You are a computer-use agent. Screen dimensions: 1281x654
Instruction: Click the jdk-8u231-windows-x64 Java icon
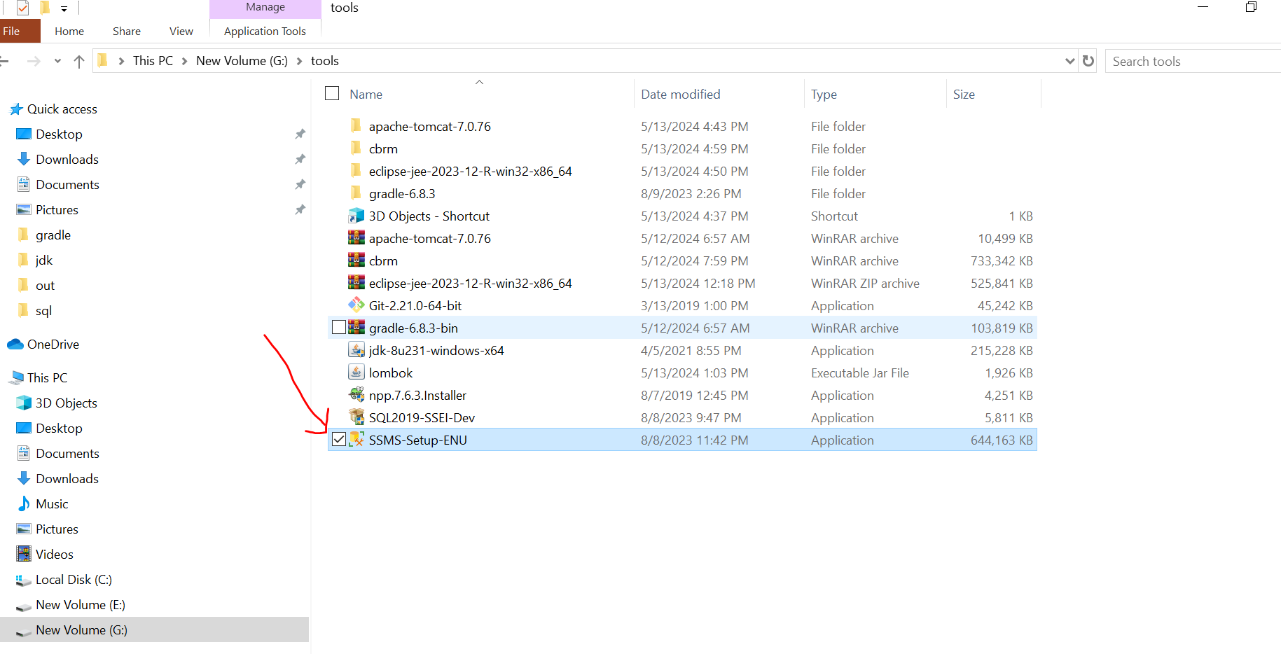(x=356, y=350)
